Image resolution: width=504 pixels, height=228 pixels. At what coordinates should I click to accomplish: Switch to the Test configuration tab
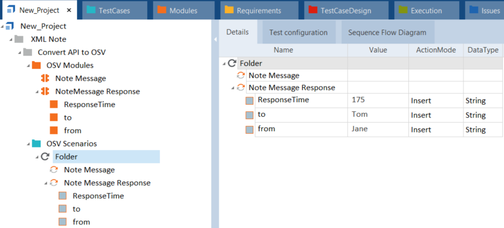pos(299,33)
